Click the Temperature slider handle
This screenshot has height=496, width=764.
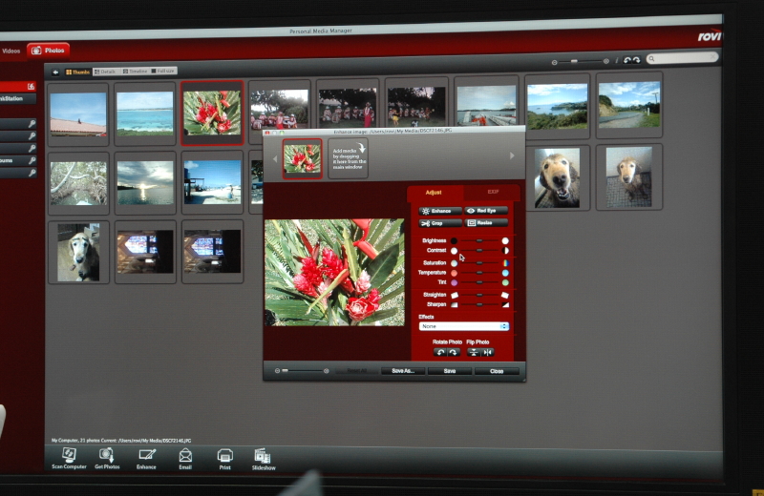tap(479, 273)
